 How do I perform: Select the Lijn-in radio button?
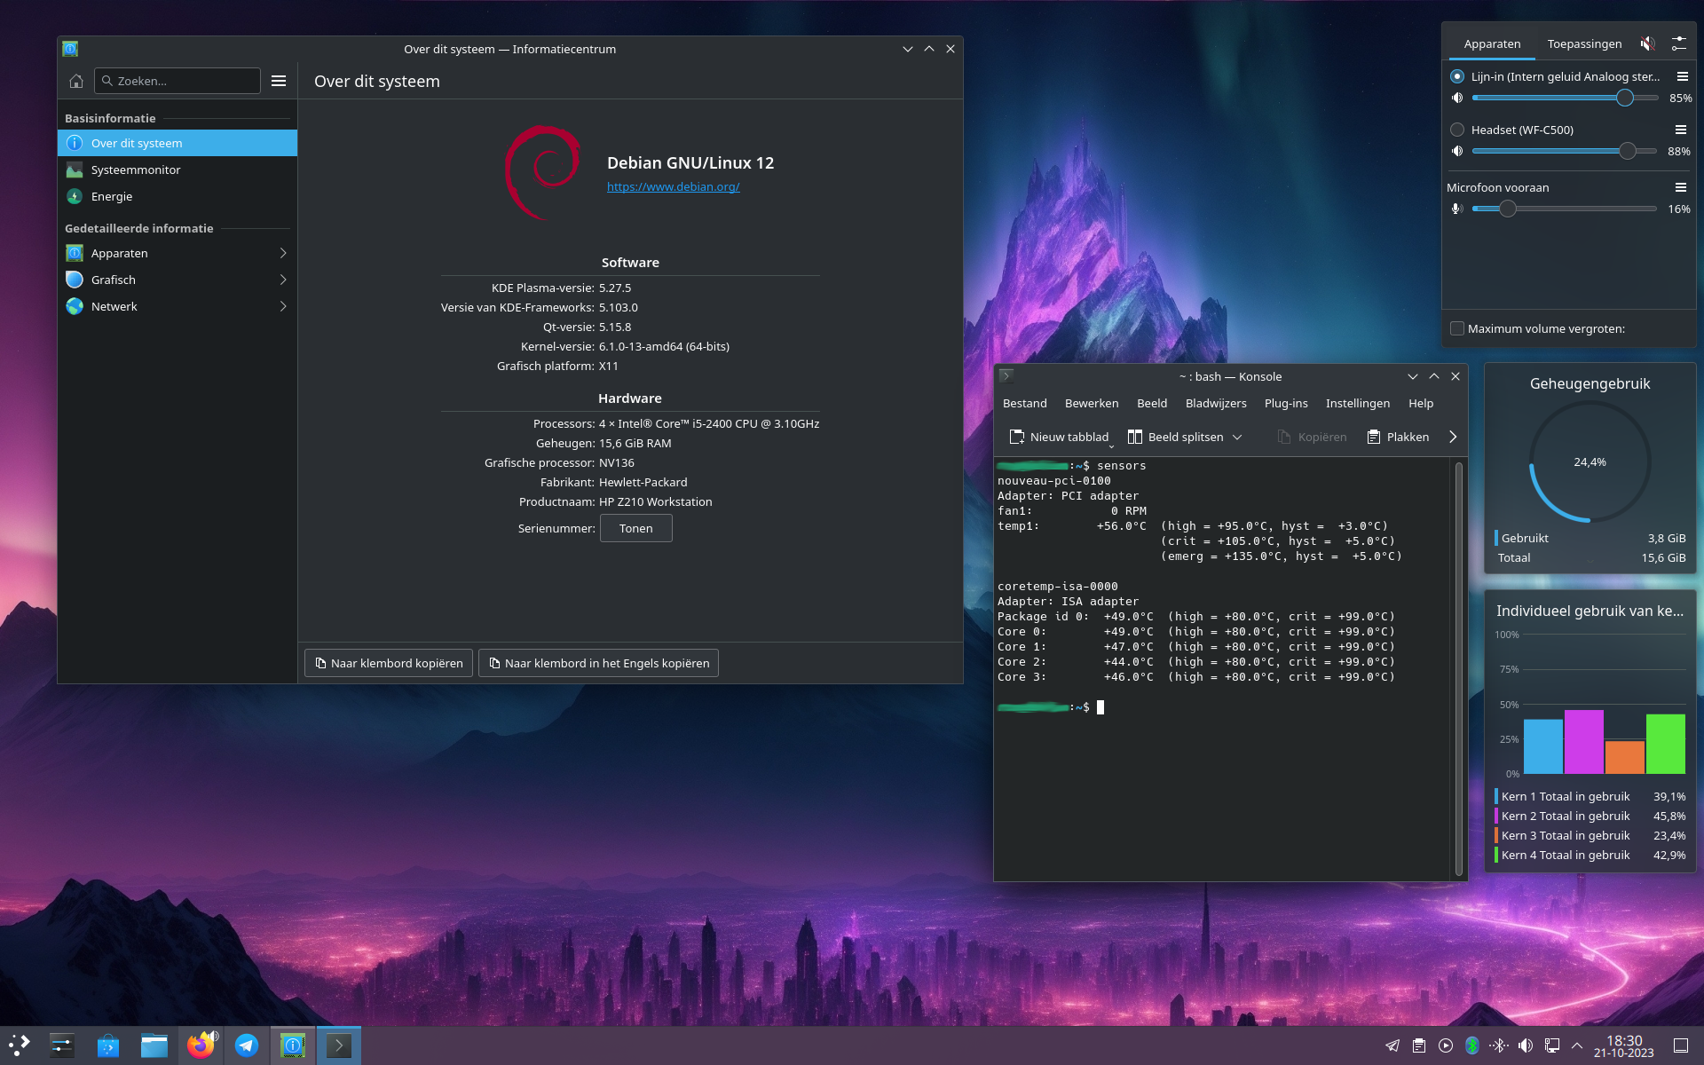pyautogui.click(x=1457, y=76)
